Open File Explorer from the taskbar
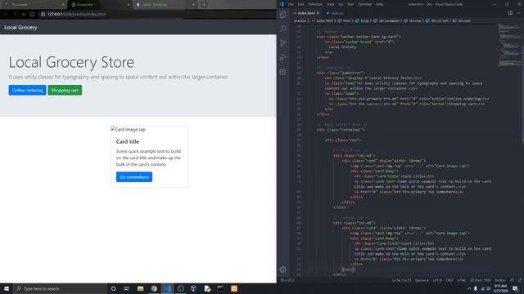Image resolution: width=524 pixels, height=294 pixels. point(140,288)
